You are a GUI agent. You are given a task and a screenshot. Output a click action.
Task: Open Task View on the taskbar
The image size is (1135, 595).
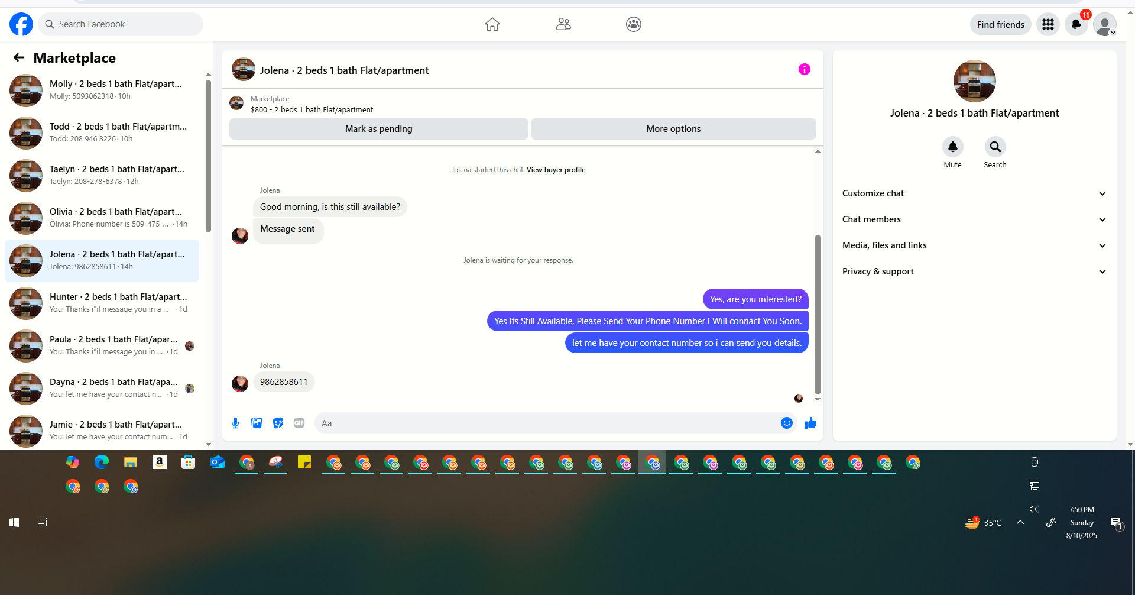(x=43, y=522)
